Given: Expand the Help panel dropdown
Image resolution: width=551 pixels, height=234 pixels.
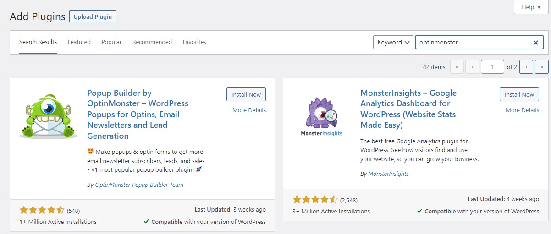Looking at the screenshot, I should [x=531, y=7].
